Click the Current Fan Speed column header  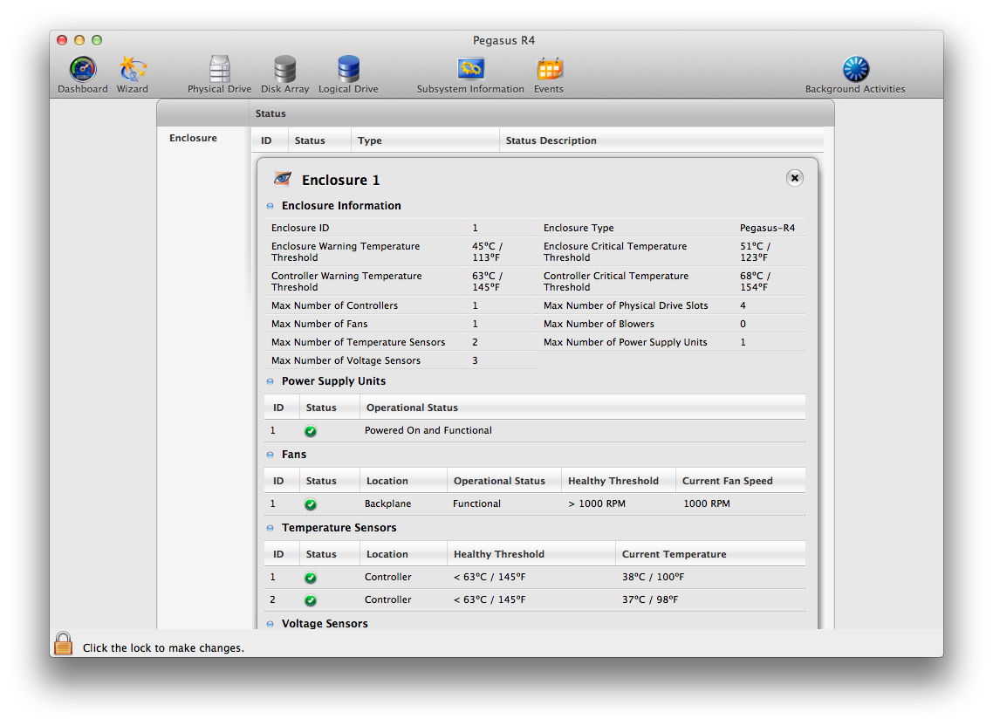click(x=727, y=481)
